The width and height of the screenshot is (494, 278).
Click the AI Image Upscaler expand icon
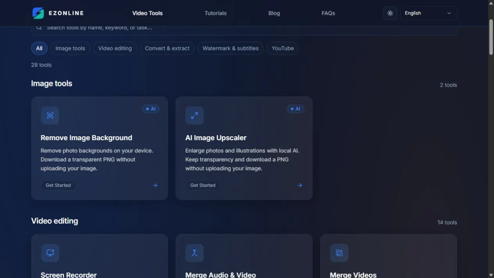[x=194, y=116]
